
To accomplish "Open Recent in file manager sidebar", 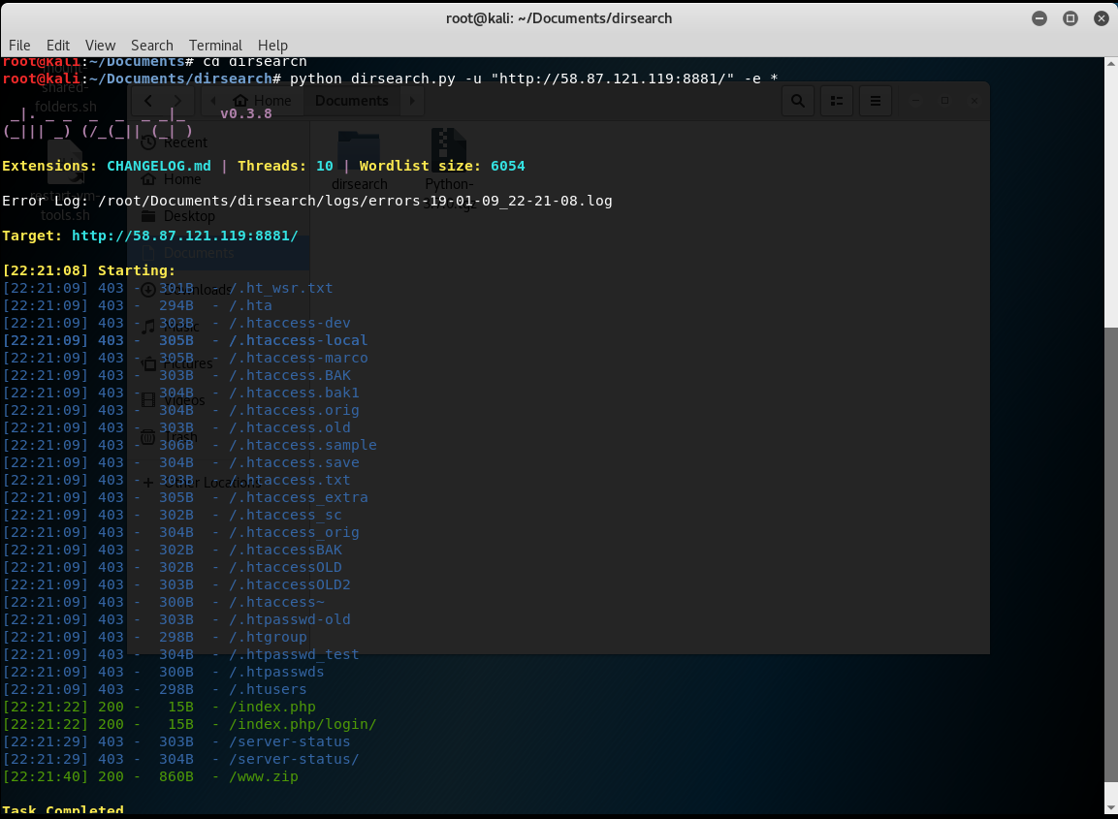I will click(218, 142).
